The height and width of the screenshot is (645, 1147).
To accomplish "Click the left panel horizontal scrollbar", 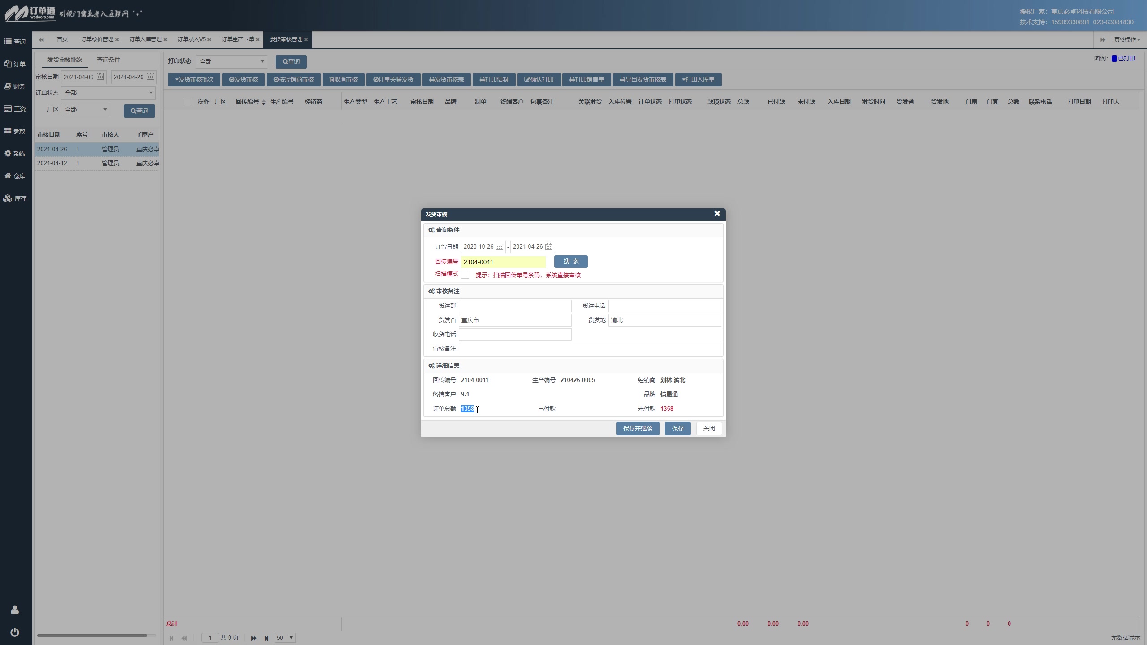I will (92, 635).
